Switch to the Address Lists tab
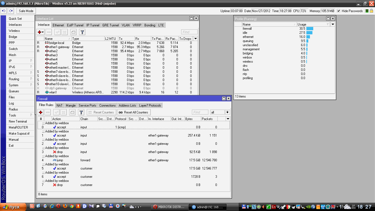The image size is (375, 211). (x=127, y=105)
